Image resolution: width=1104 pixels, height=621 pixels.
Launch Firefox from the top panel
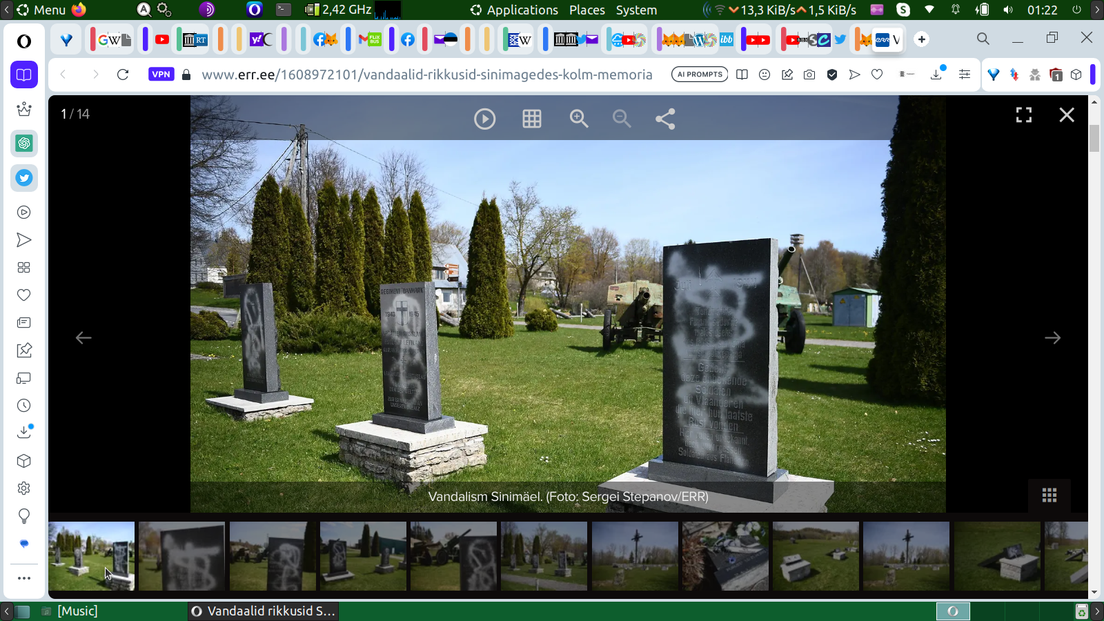coord(79,10)
